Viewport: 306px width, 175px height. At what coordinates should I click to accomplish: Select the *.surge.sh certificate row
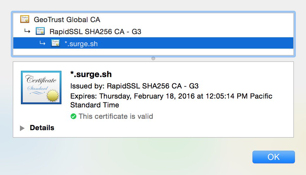pos(153,43)
